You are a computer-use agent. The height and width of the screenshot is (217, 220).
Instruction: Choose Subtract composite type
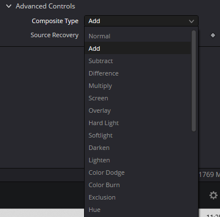(x=138, y=61)
